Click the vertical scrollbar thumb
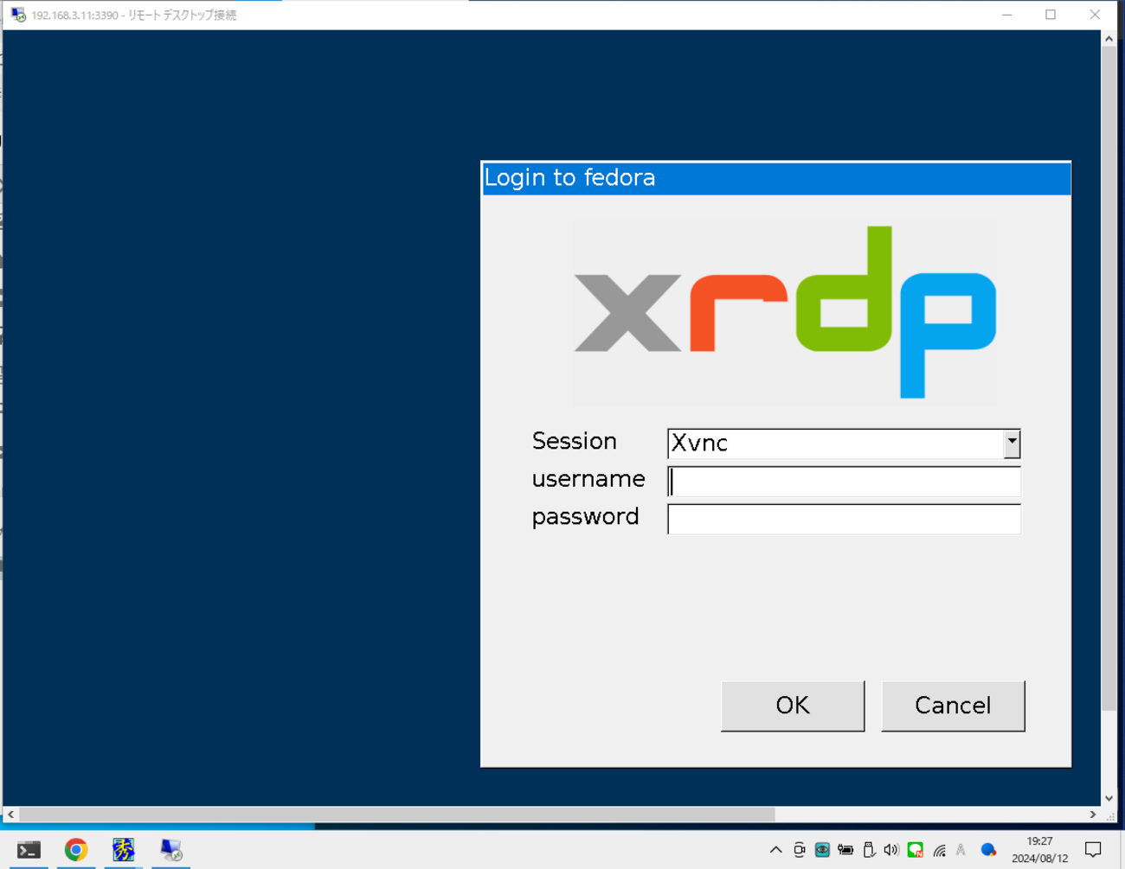This screenshot has height=869, width=1125. (1109, 380)
